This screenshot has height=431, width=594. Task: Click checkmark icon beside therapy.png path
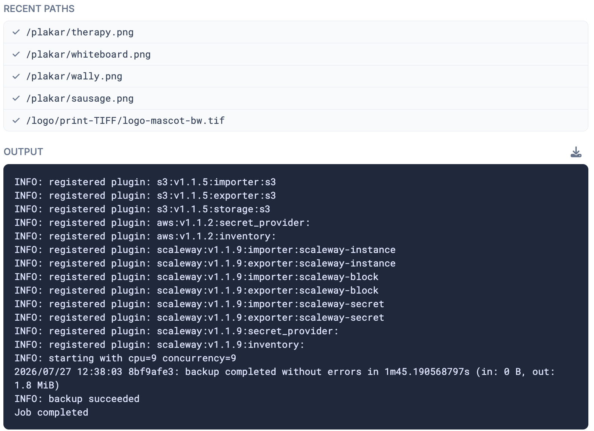point(16,32)
